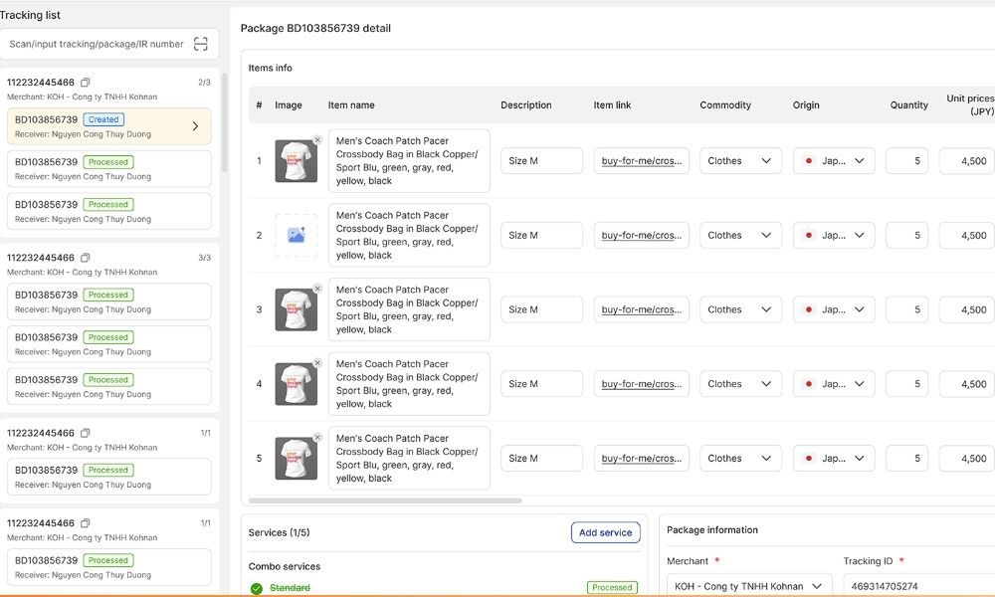Remove image from item row 4
This screenshot has height=597, width=995.
(317, 363)
